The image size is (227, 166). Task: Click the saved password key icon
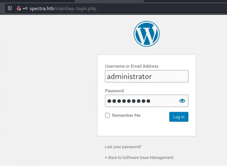click(25, 8)
